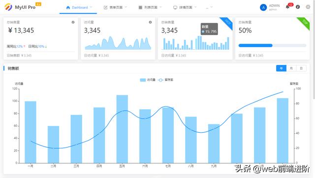Click the monitor detail-page icon in the navigation

click(175, 7)
